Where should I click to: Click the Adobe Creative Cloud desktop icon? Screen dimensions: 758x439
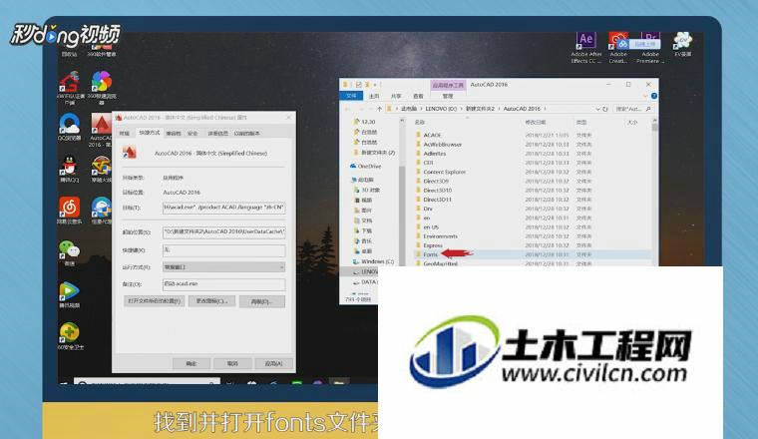pyautogui.click(x=617, y=47)
